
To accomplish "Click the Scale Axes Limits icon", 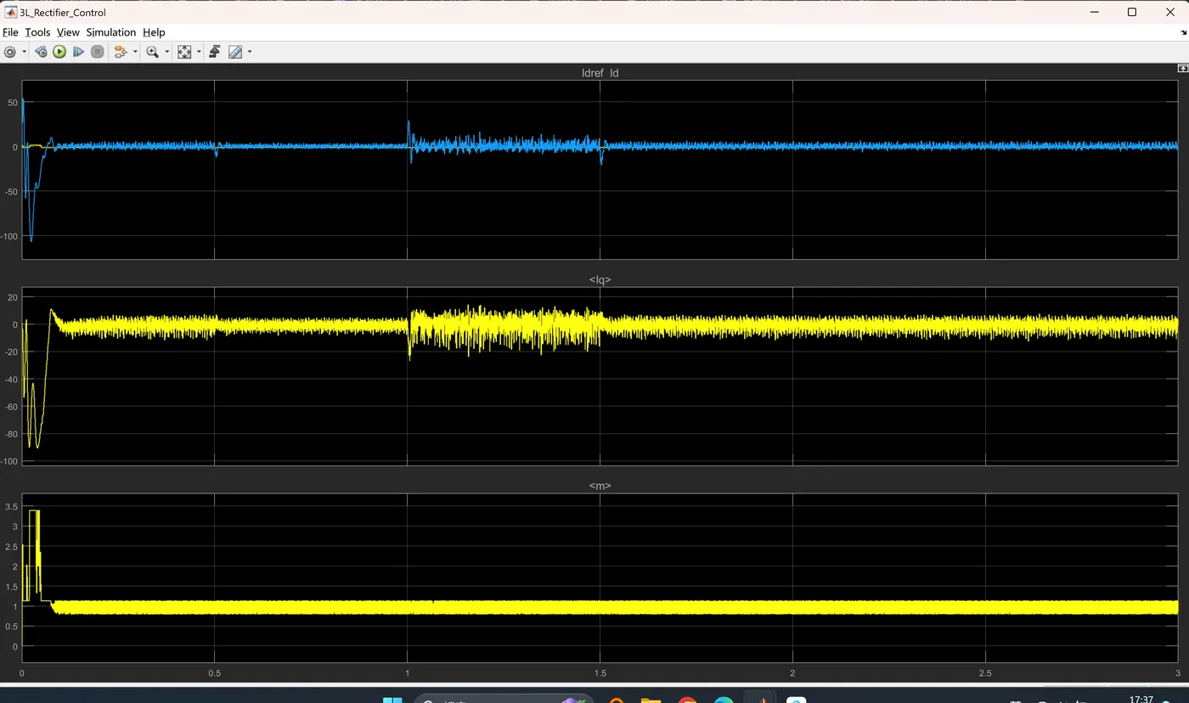I will (184, 52).
